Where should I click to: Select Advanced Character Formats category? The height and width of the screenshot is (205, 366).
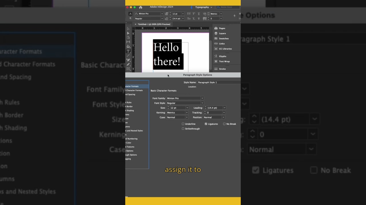pyautogui.click(x=137, y=90)
